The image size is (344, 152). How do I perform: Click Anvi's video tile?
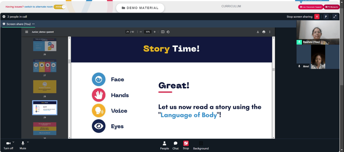pyautogui.click(x=318, y=57)
